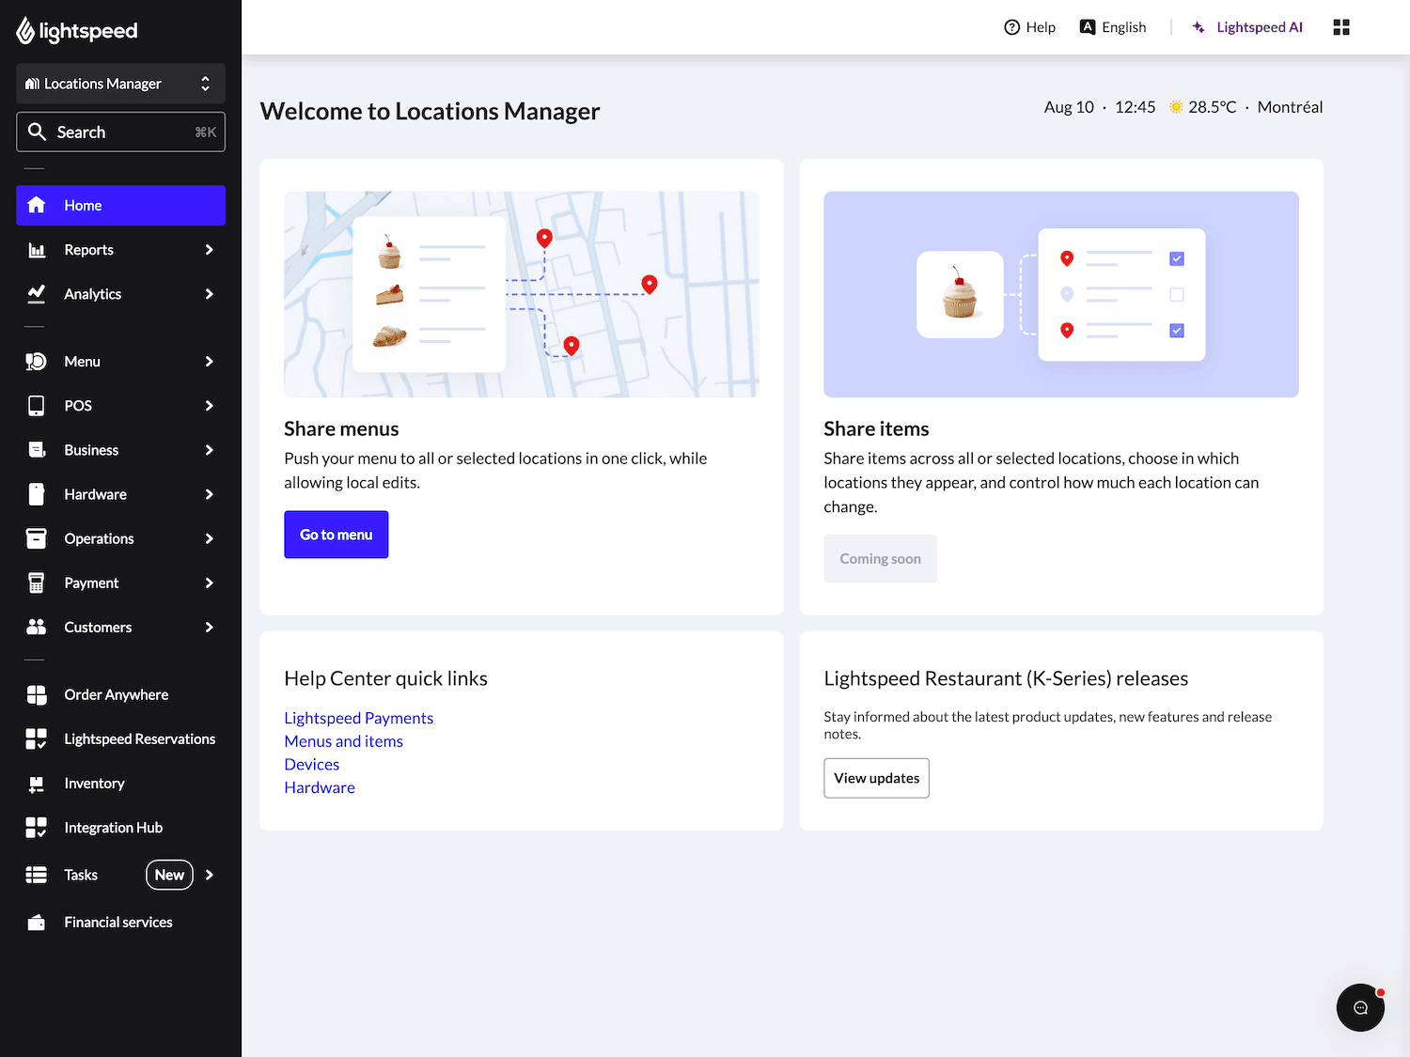Open Lightspeed Reservations from sidebar
The height and width of the screenshot is (1057, 1410).
[120, 738]
